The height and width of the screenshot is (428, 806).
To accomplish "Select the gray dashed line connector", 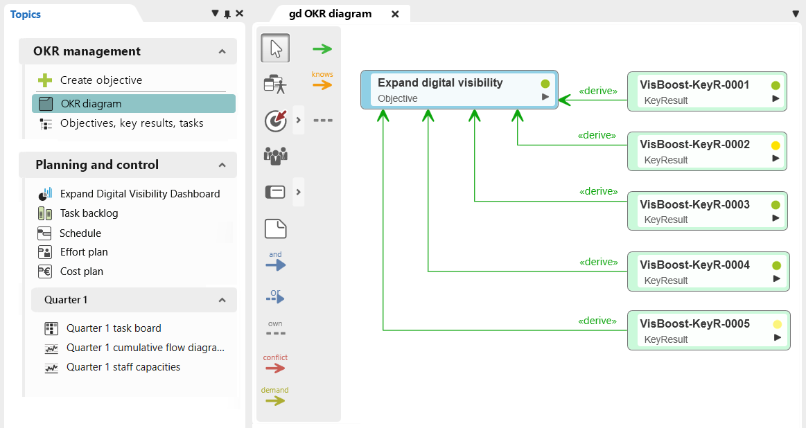I will tap(323, 121).
